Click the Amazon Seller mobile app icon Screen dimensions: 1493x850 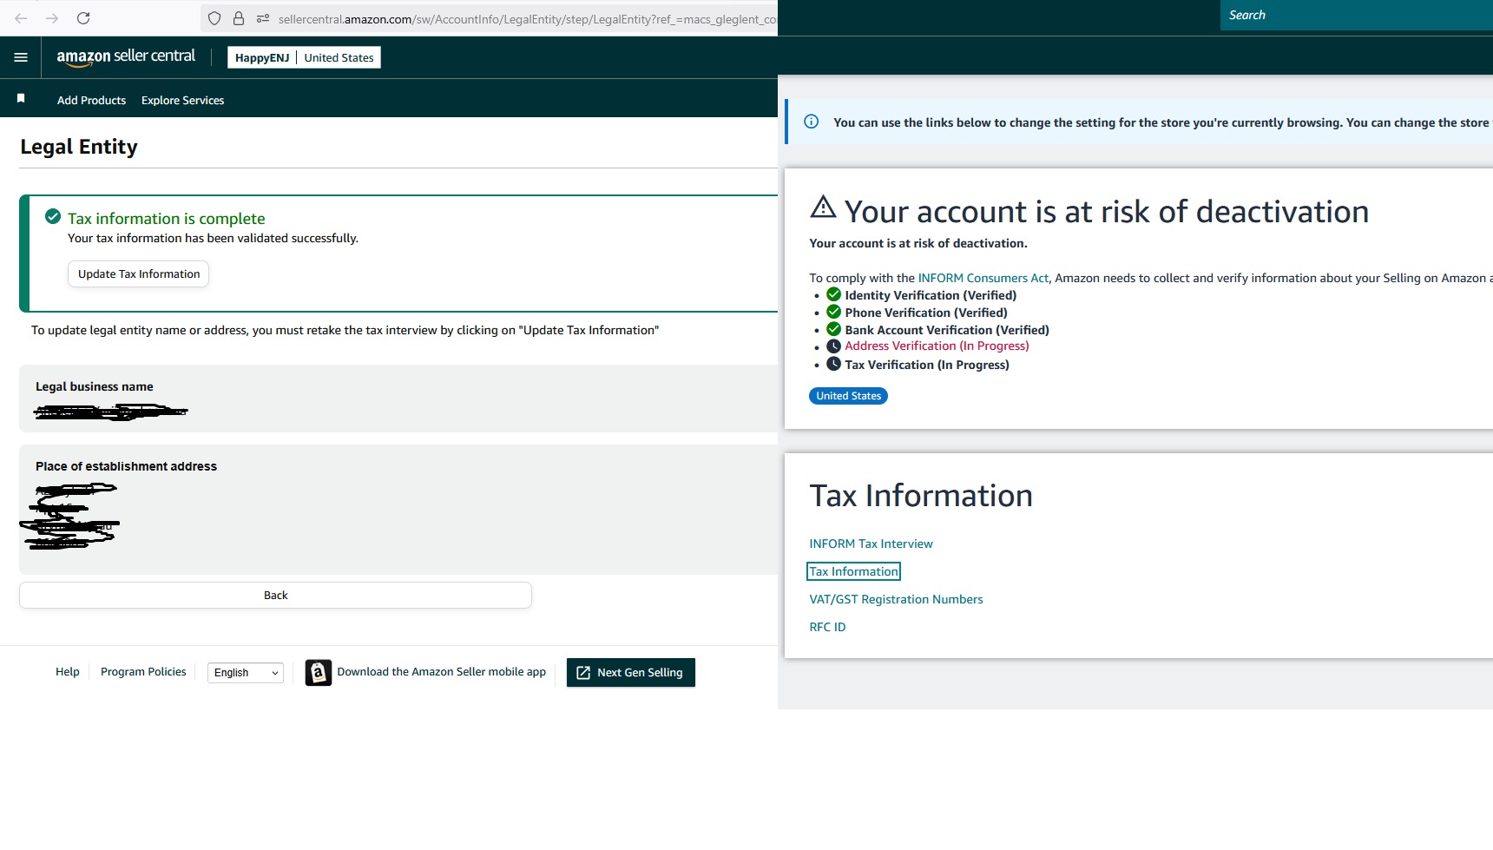319,672
